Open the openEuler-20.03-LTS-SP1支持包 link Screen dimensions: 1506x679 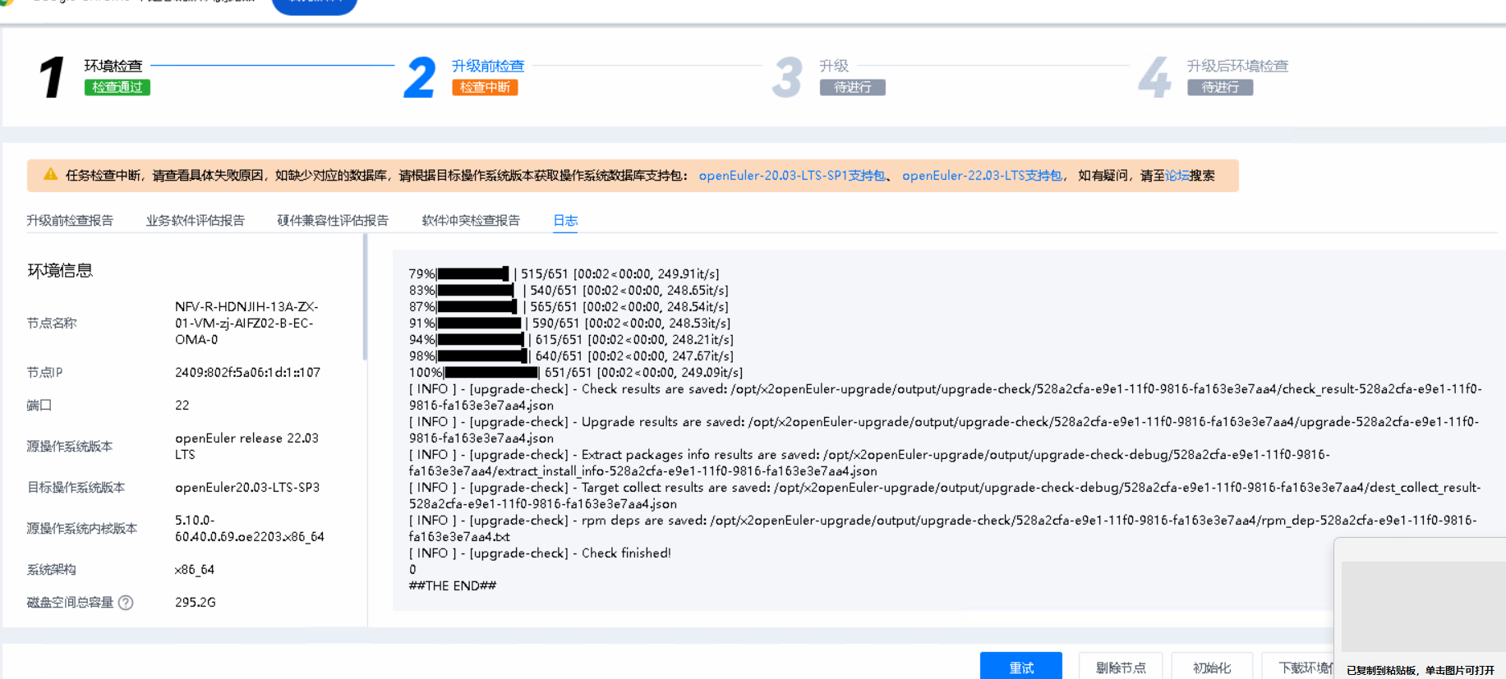[791, 176]
